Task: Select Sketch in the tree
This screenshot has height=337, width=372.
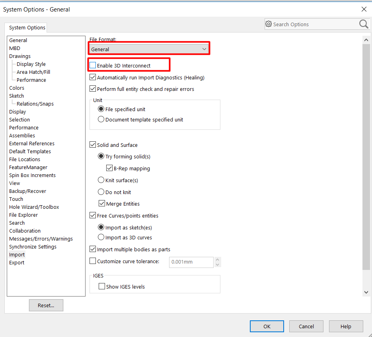Action: click(16, 96)
